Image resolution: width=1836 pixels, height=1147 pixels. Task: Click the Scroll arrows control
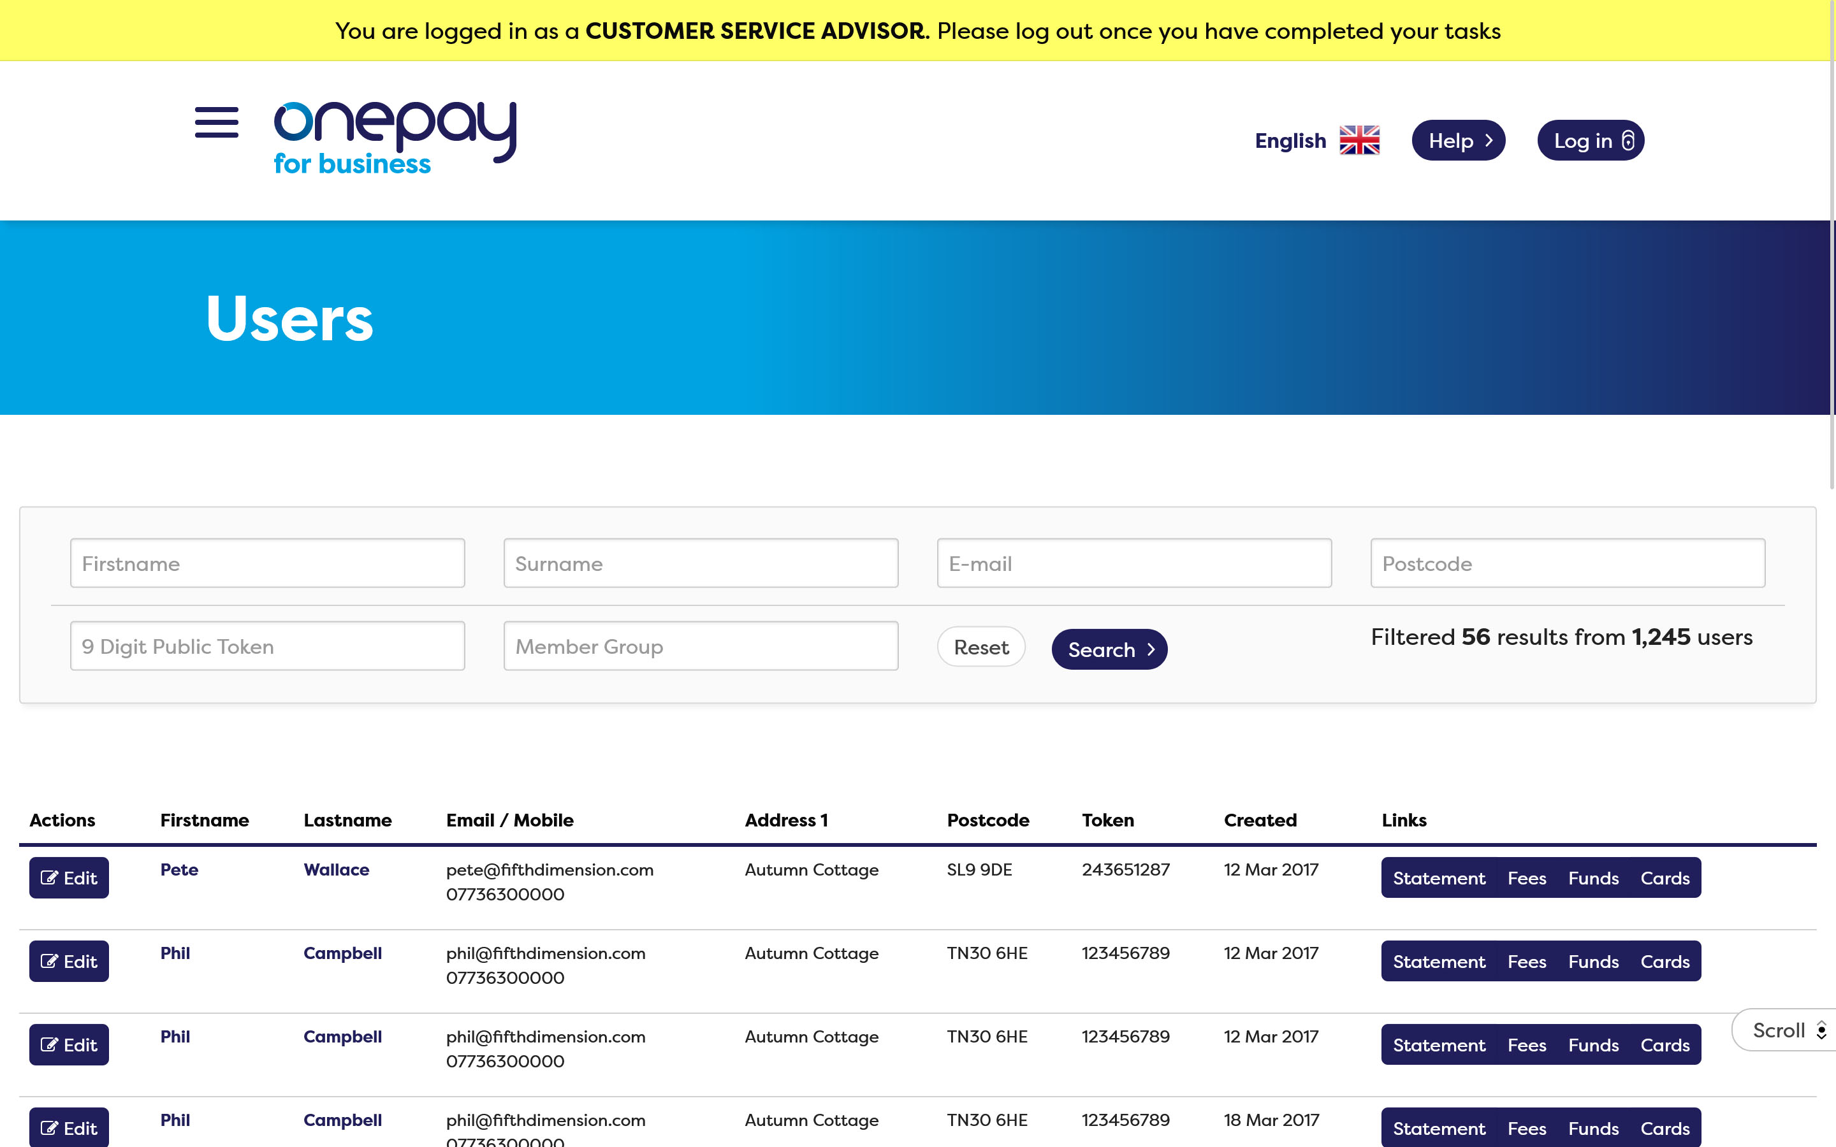(x=1821, y=1030)
